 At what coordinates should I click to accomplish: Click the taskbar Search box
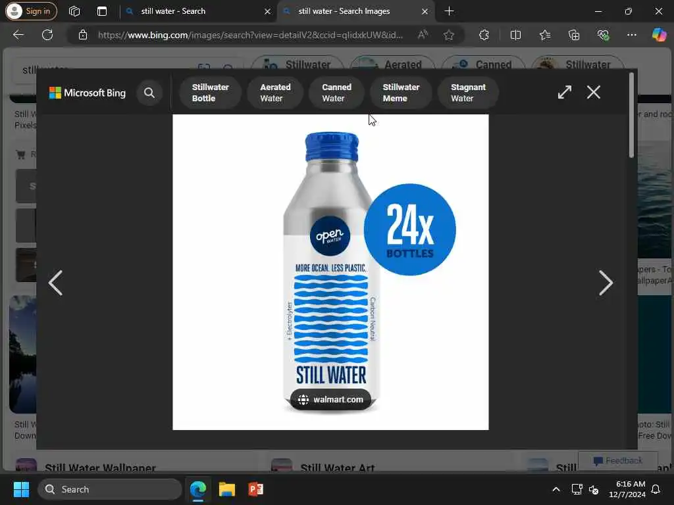coord(110,489)
